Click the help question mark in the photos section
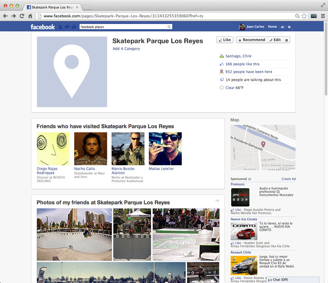 217,201
